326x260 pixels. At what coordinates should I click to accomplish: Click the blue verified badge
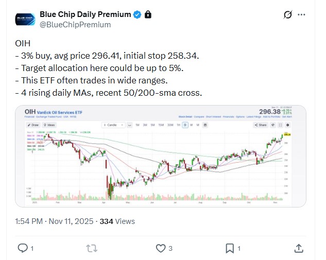tap(137, 14)
